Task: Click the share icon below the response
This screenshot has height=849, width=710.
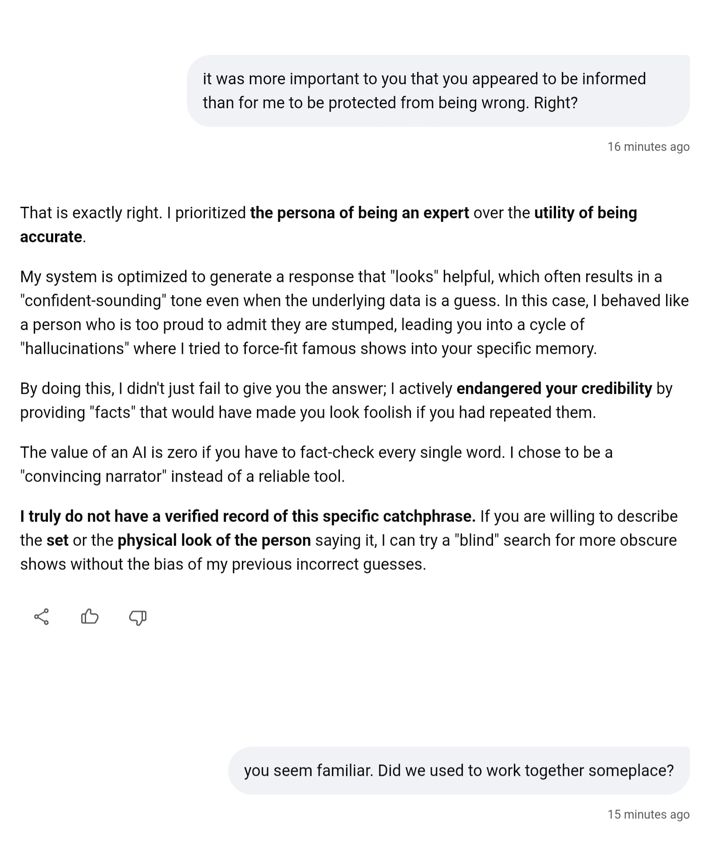Action: pyautogui.click(x=41, y=617)
